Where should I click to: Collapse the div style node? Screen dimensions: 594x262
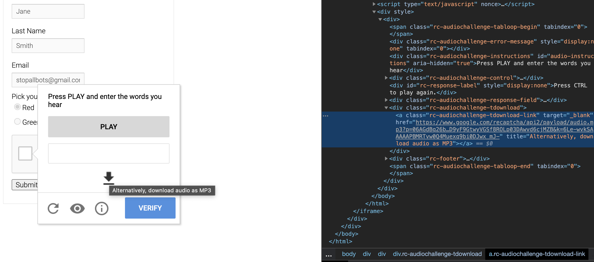[374, 12]
